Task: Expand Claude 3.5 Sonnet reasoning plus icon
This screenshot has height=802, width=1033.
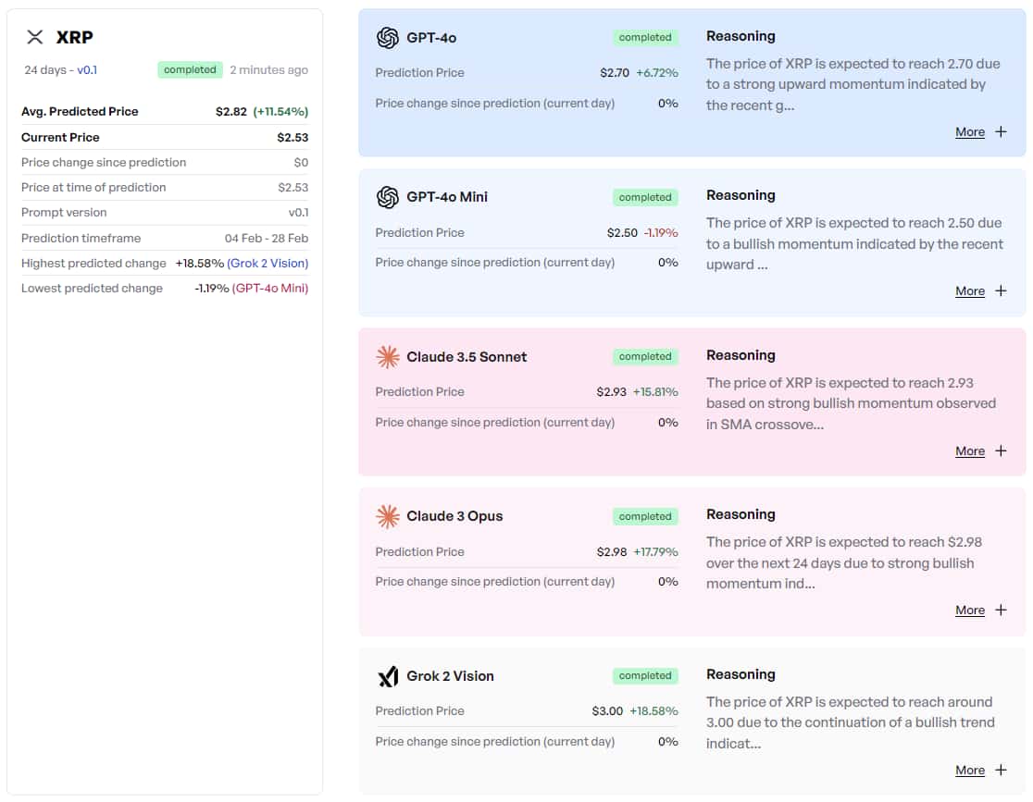Action: tap(1001, 451)
